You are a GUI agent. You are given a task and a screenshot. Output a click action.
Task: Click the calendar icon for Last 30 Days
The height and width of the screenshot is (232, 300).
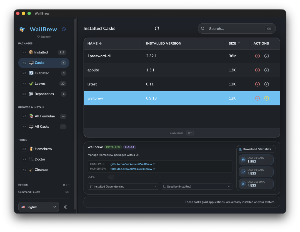(x=243, y=160)
